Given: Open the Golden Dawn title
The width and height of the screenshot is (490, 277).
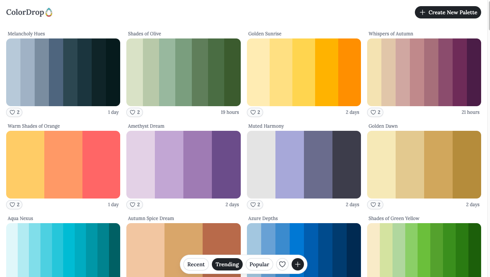Looking at the screenshot, I should pyautogui.click(x=383, y=126).
